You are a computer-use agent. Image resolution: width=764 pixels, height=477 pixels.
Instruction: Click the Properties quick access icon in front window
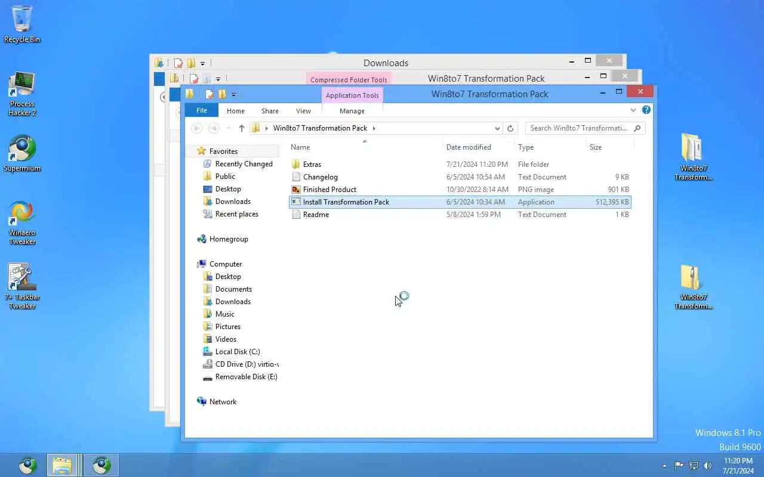tap(210, 94)
